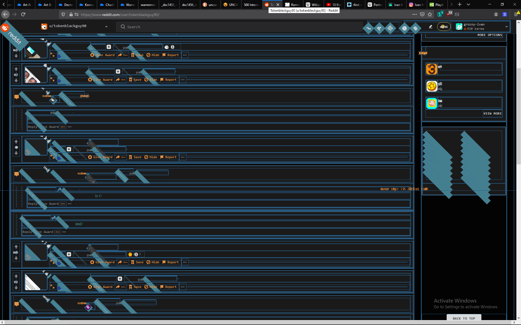Click the Reddit logo in top-left corner

[x=5, y=28]
